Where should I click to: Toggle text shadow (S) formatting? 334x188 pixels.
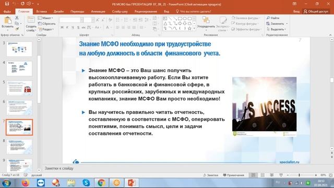point(78,28)
